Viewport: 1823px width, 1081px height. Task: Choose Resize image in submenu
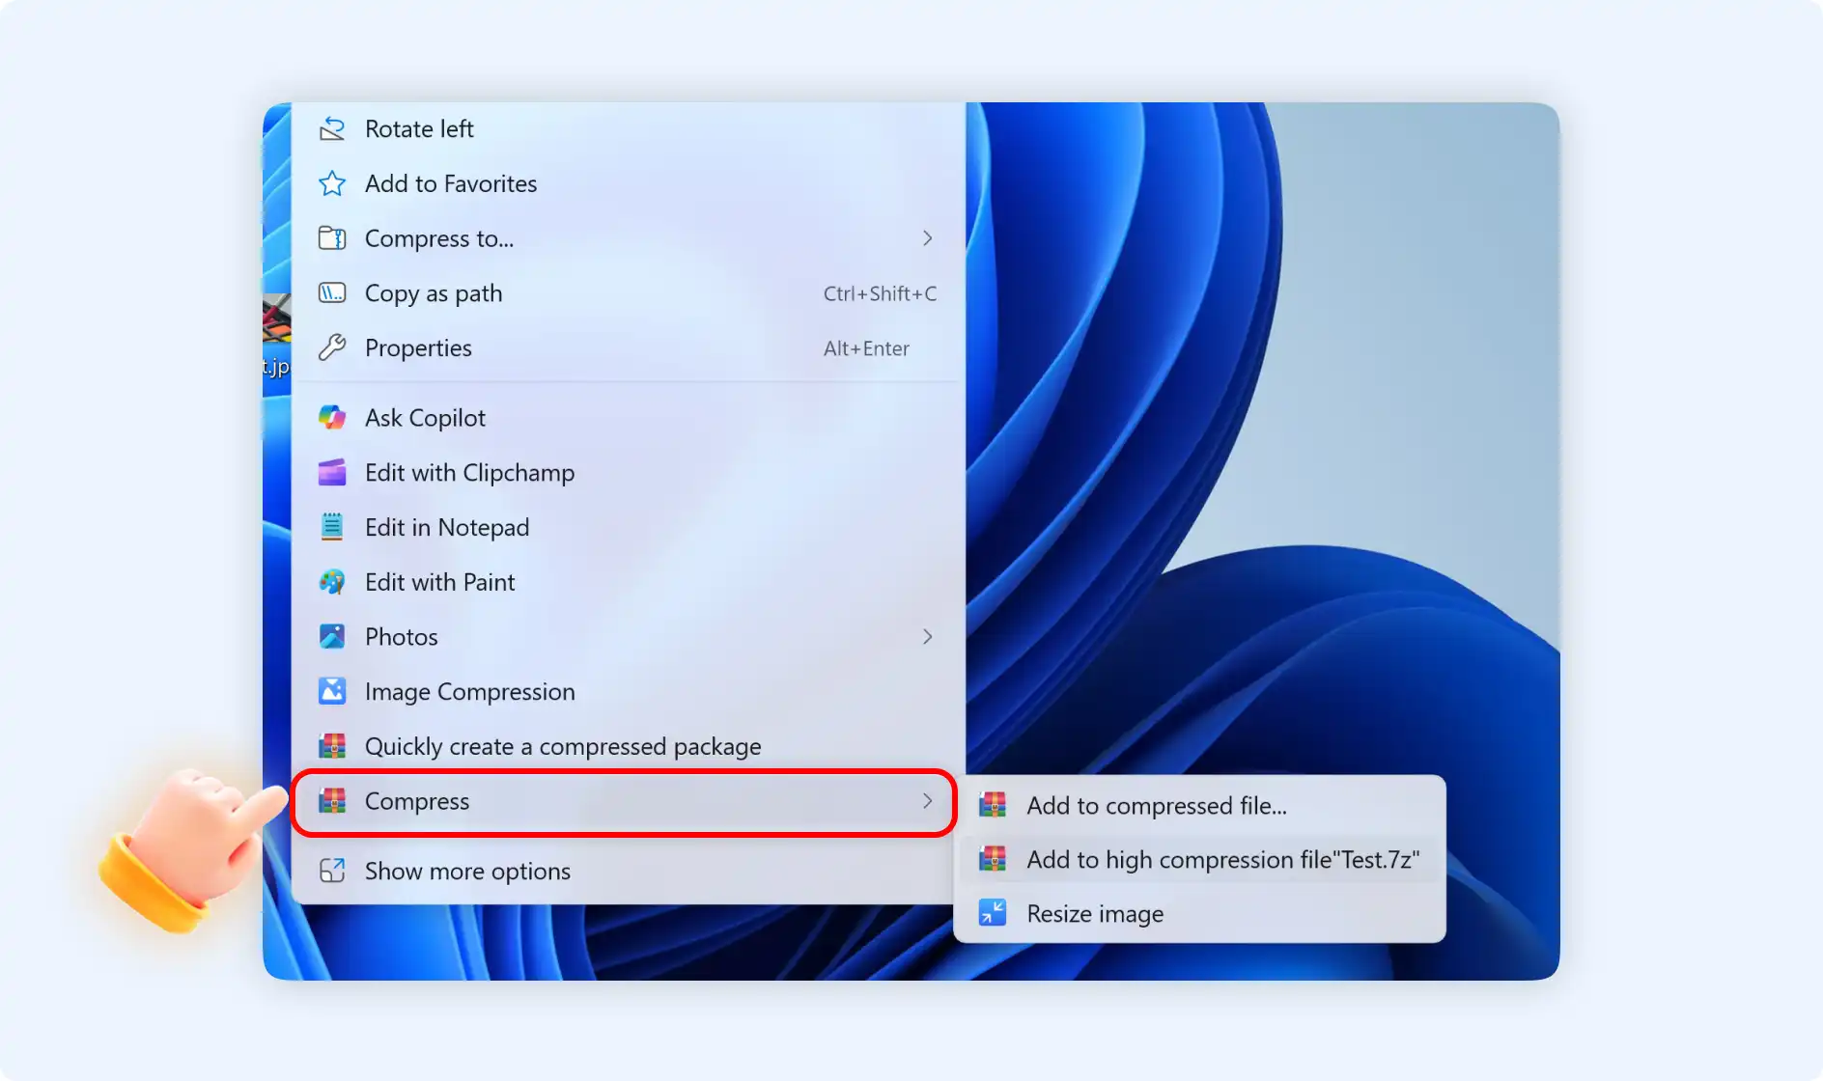coord(1199,913)
